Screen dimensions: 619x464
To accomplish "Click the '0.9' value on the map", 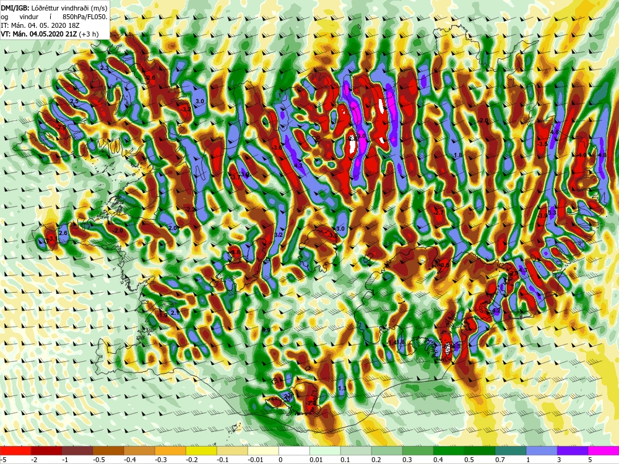I will [266, 330].
